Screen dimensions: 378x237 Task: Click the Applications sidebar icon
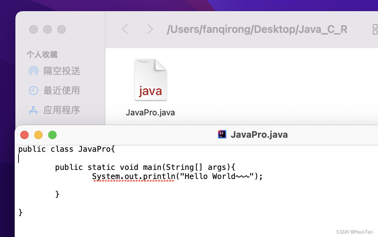coord(33,110)
